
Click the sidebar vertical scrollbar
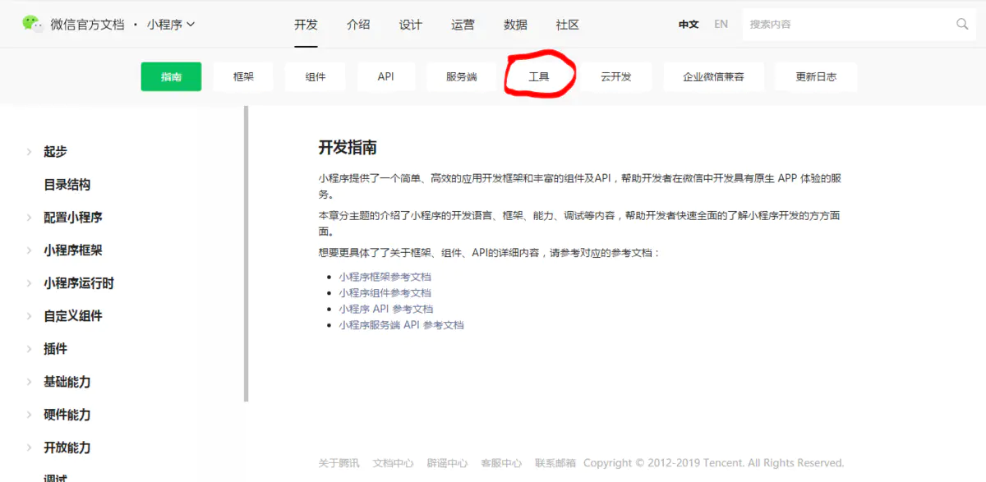pyautogui.click(x=246, y=254)
